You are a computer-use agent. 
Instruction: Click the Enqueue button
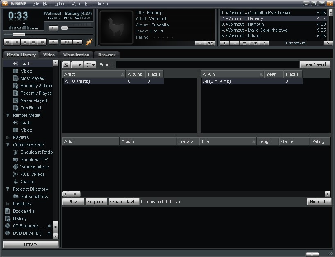click(96, 202)
